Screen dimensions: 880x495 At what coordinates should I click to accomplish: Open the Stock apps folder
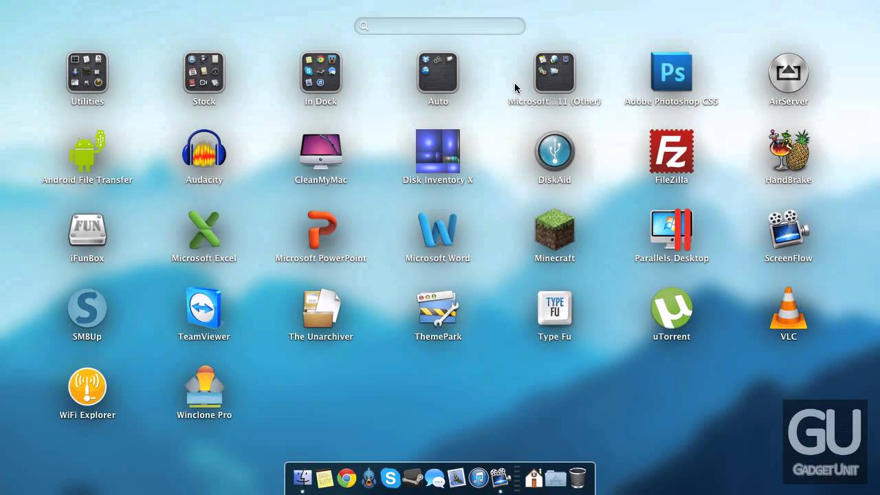click(x=204, y=72)
